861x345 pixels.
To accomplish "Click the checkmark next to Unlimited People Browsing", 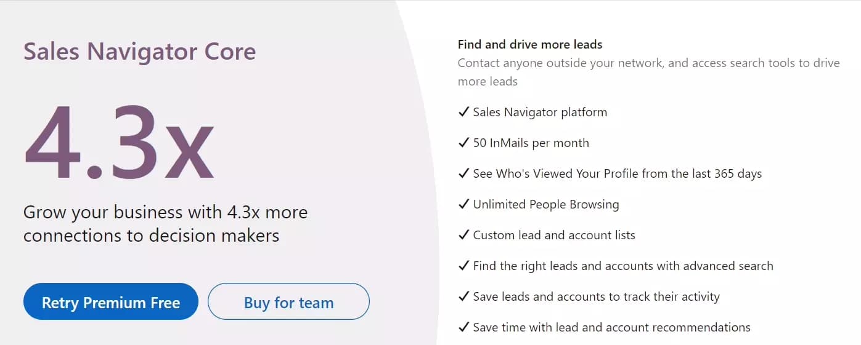I will (463, 204).
